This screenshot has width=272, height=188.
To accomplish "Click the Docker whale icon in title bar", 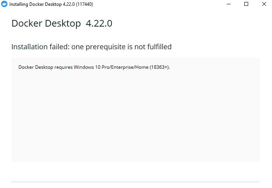I will point(4,4).
